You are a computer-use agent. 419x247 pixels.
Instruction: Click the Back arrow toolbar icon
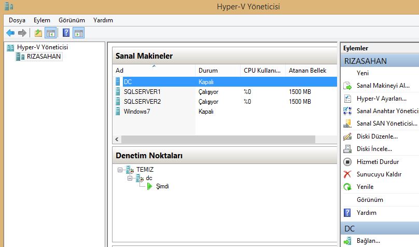(10, 33)
